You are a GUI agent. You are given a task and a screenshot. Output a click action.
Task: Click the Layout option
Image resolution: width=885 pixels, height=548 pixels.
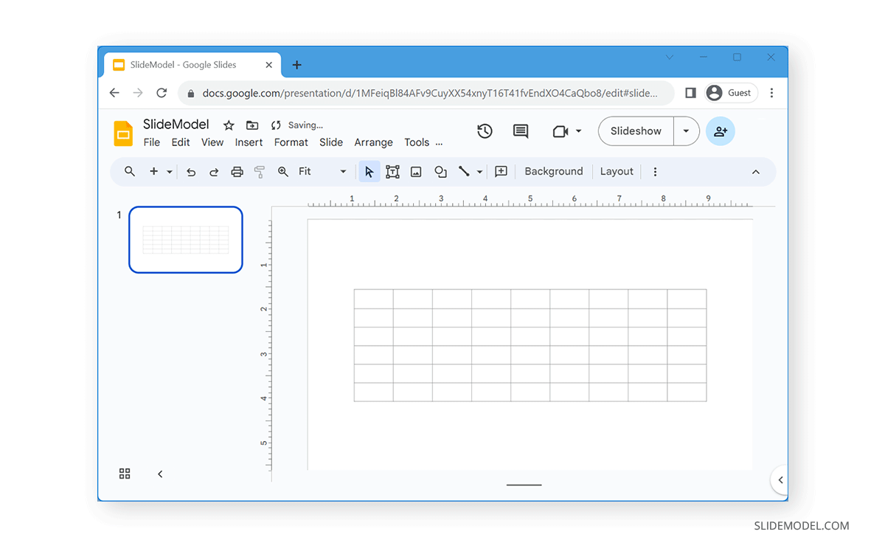point(617,171)
